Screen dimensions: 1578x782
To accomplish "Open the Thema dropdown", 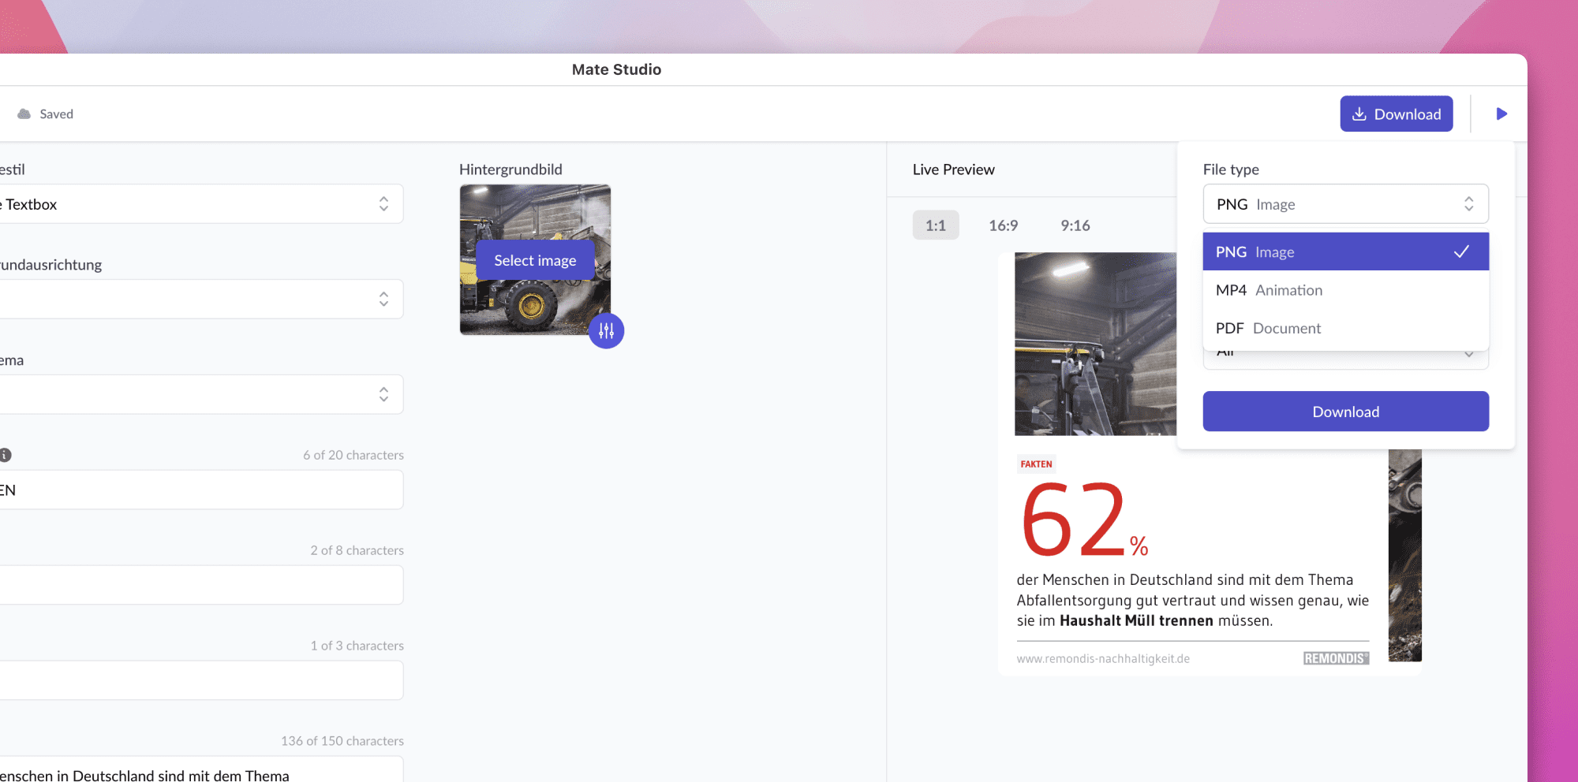I will pyautogui.click(x=201, y=394).
